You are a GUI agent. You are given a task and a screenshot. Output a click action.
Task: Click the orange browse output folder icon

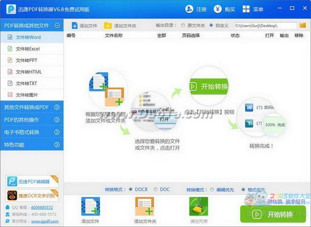(302, 25)
